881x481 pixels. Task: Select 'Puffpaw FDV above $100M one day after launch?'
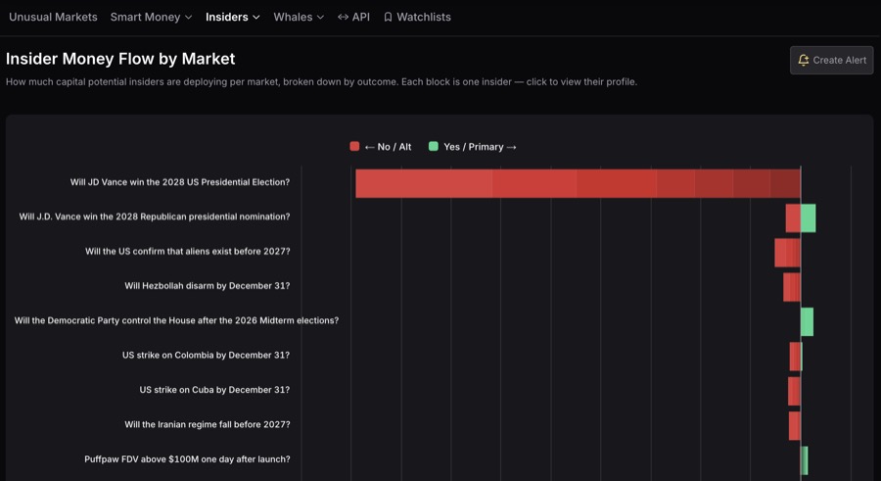click(187, 459)
